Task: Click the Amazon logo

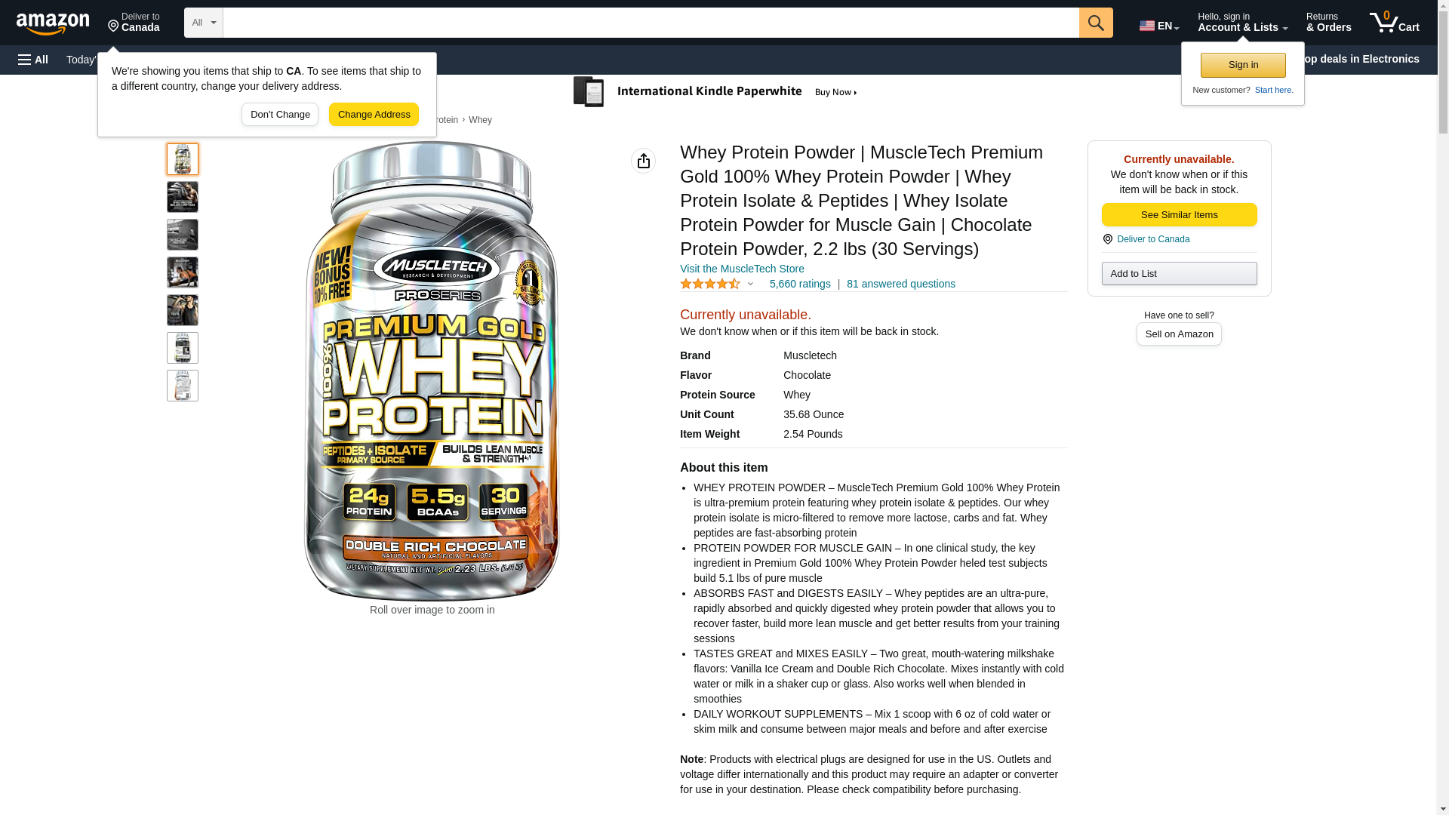Action: point(53,23)
